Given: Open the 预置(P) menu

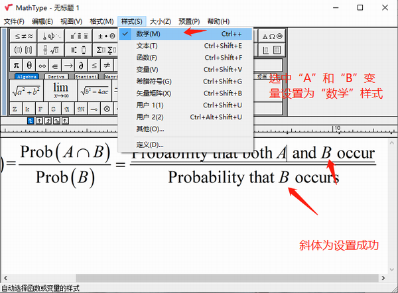Looking at the screenshot, I should click(189, 21).
